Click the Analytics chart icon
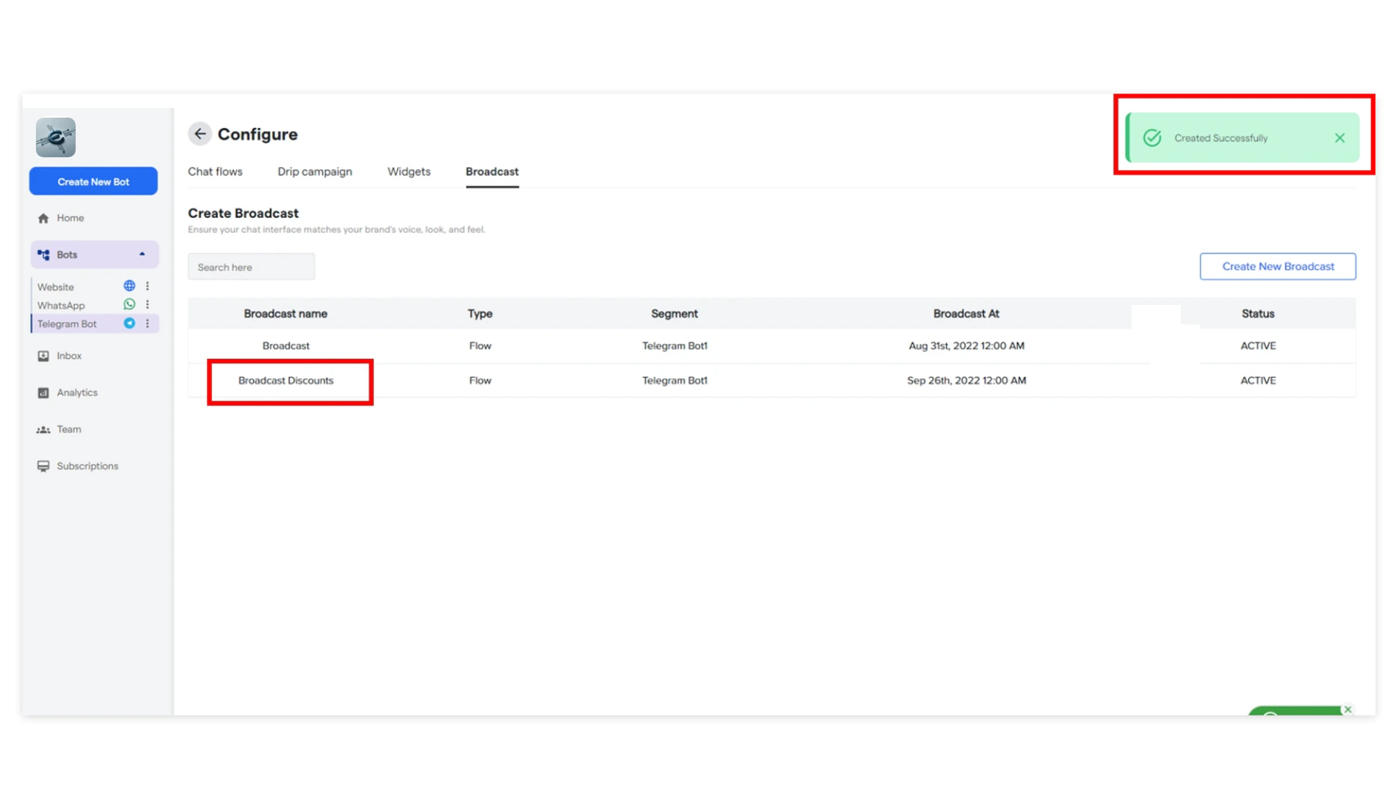The height and width of the screenshot is (809, 1398). 43,393
